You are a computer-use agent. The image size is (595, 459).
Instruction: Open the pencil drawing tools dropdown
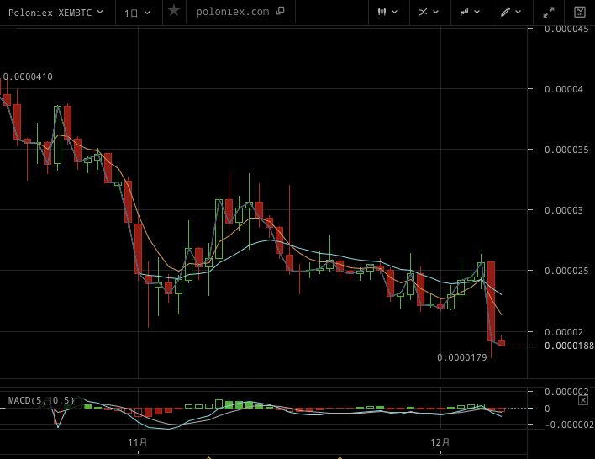click(511, 12)
